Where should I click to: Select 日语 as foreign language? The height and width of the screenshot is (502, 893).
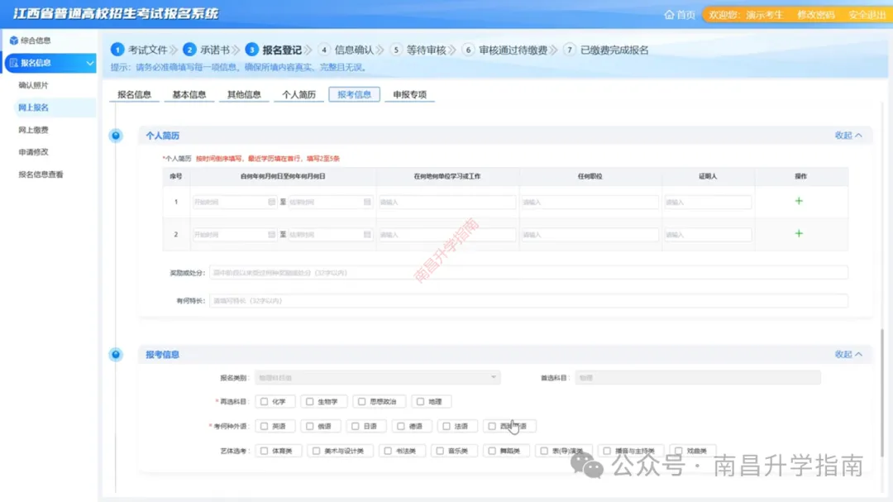tap(356, 426)
